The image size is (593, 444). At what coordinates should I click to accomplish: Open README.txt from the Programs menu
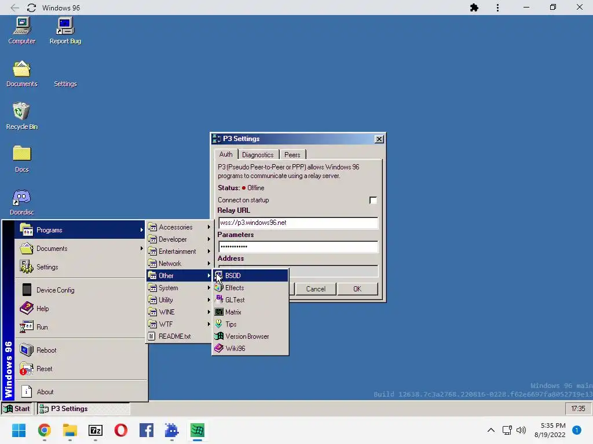pyautogui.click(x=179, y=336)
